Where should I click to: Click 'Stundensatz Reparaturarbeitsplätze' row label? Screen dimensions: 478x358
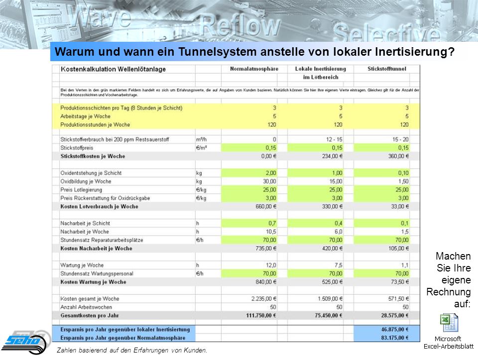point(102,240)
